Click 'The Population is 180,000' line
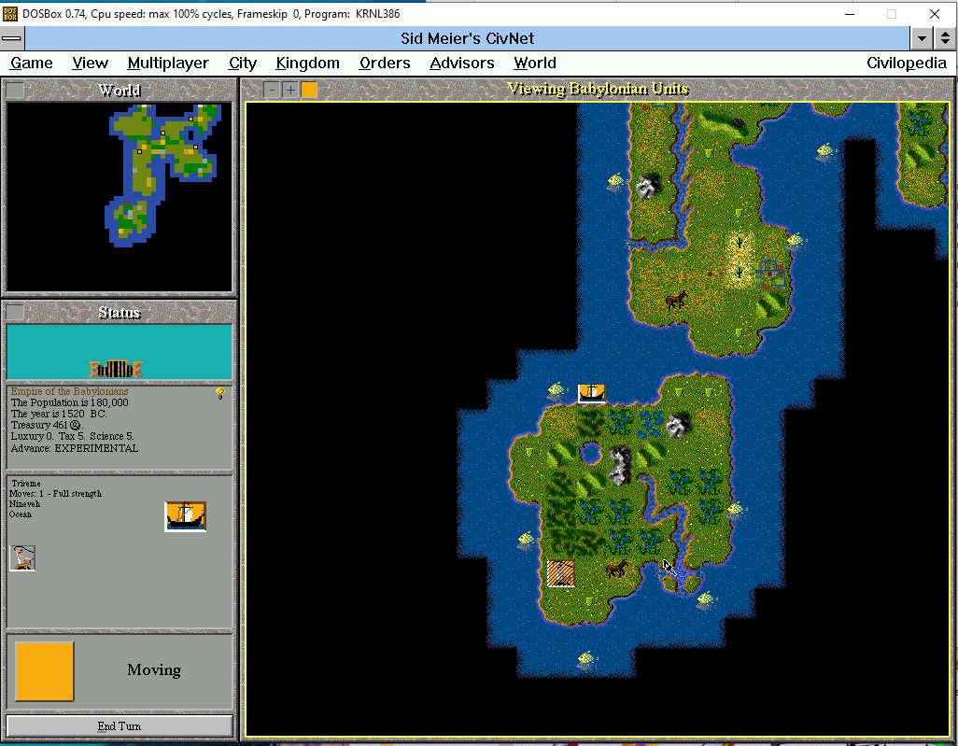Viewport: 958px width, 746px height. 70,402
